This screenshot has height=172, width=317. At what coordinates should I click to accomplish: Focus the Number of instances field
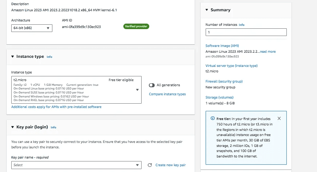[246, 32]
